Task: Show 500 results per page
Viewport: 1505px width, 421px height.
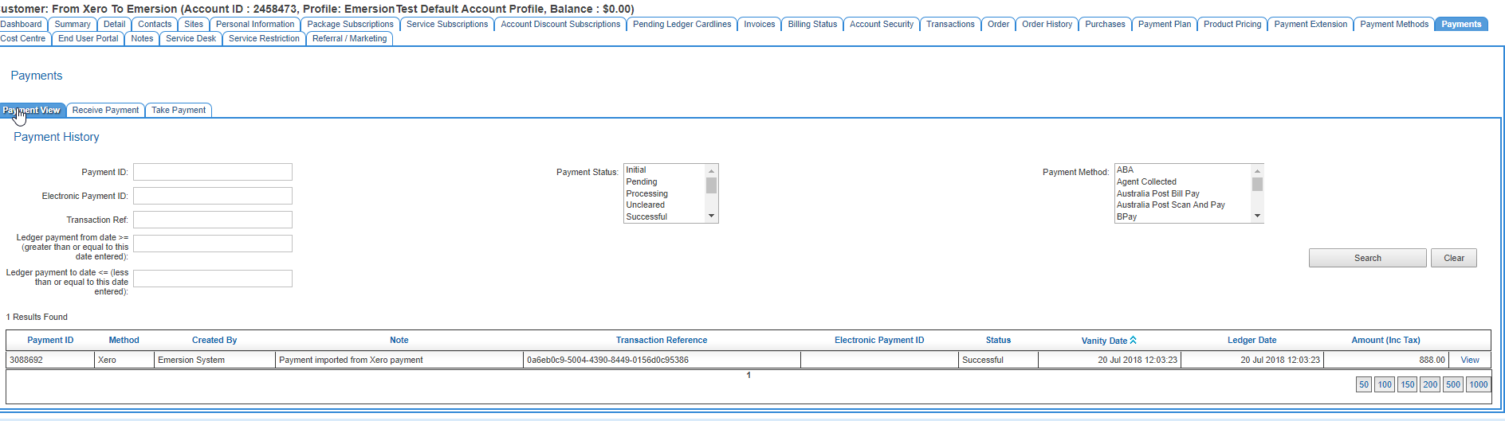Action: (1453, 384)
